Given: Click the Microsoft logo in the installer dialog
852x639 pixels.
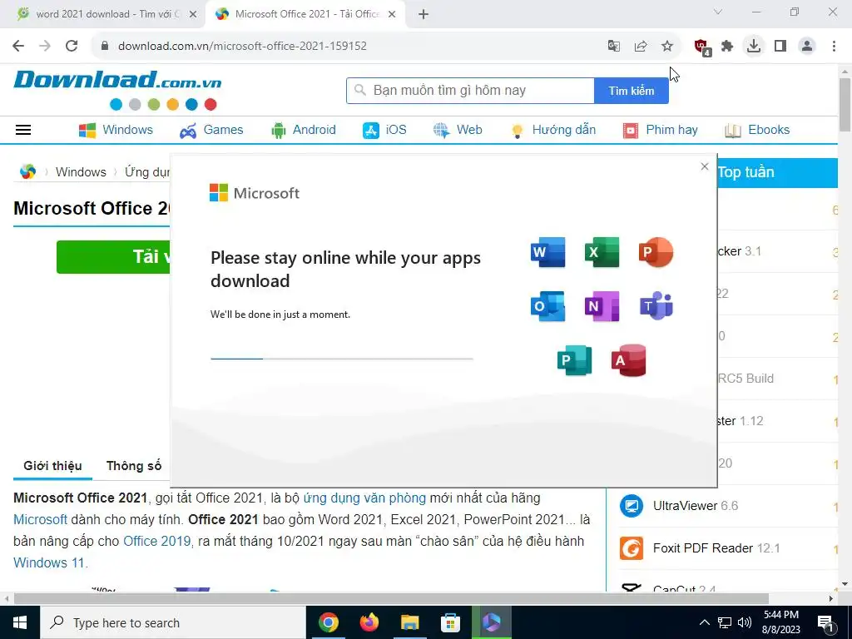Looking at the screenshot, I should (255, 193).
